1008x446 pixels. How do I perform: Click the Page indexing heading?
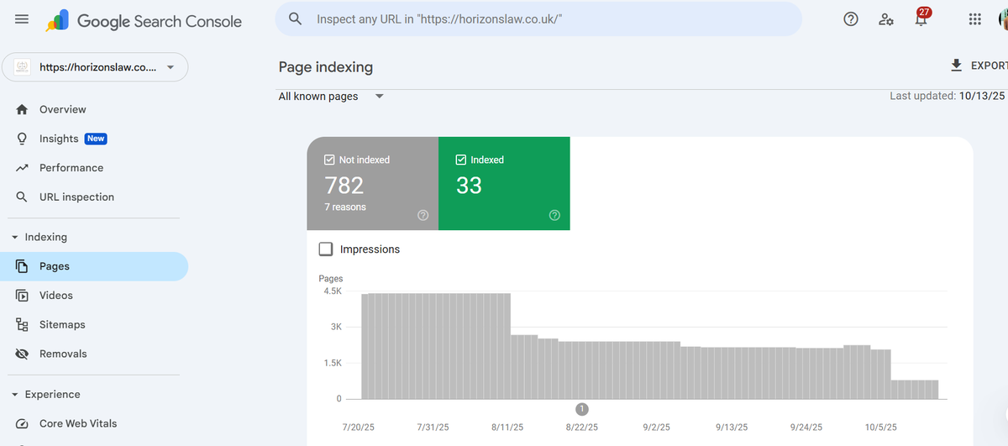pos(326,67)
